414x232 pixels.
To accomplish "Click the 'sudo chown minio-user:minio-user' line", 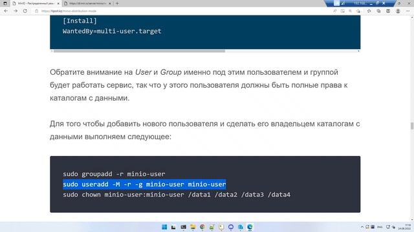I will click(x=177, y=195).
